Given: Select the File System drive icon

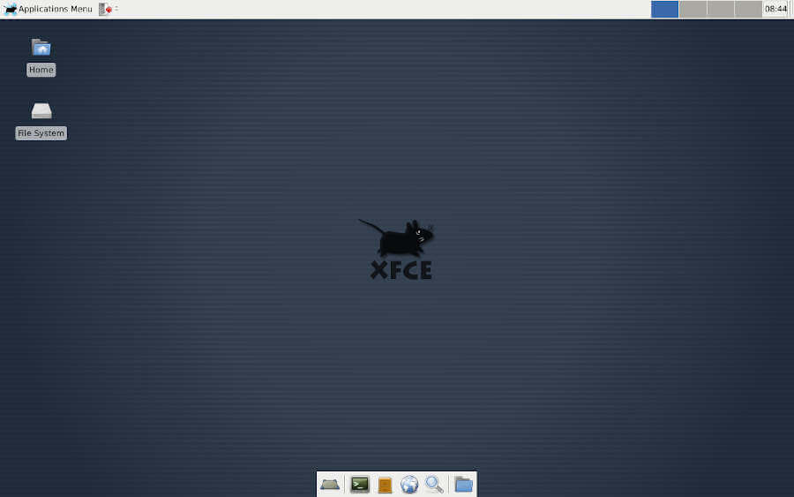Looking at the screenshot, I should click(x=41, y=111).
